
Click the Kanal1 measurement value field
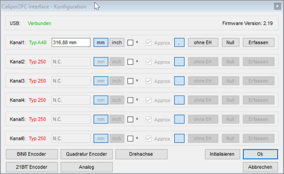point(71,43)
